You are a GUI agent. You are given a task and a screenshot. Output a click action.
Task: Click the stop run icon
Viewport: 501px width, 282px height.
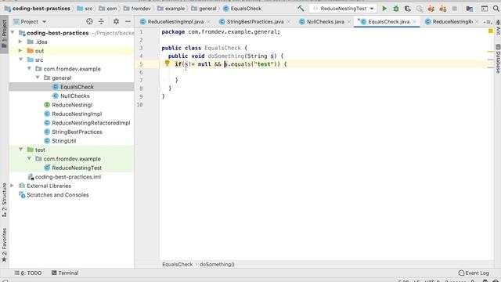pos(454,9)
